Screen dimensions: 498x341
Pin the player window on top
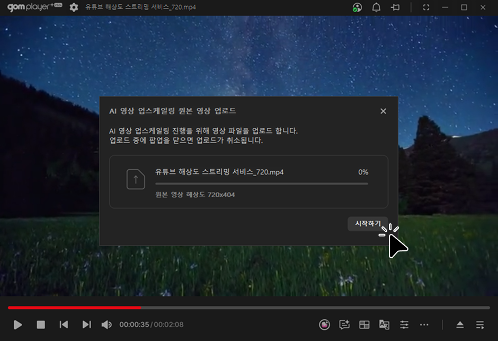point(395,7)
